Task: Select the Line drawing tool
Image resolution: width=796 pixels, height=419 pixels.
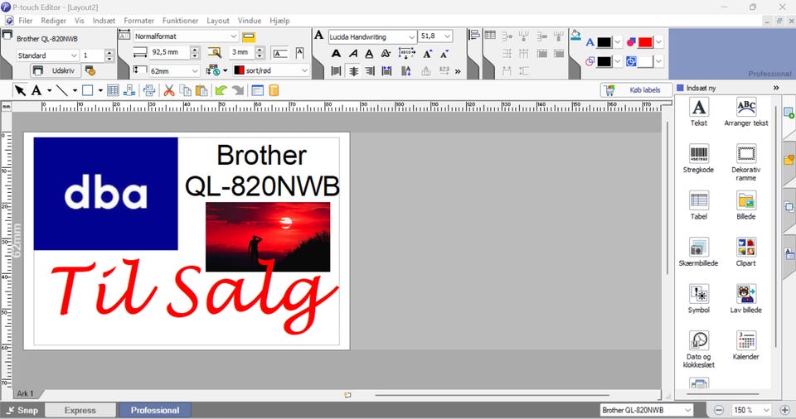Action: (x=62, y=90)
